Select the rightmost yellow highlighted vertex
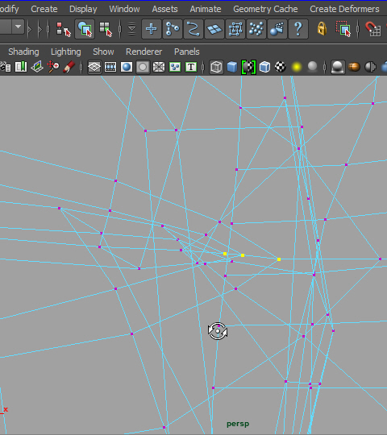This screenshot has width=387, height=435. coord(279,259)
